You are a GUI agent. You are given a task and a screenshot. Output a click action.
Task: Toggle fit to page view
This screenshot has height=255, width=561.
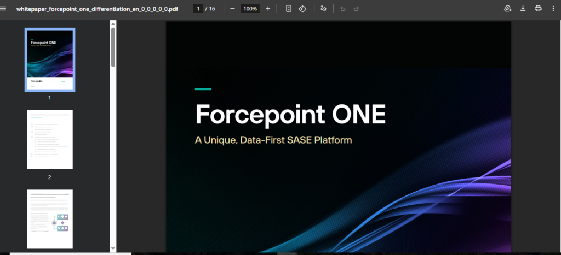pyautogui.click(x=289, y=9)
